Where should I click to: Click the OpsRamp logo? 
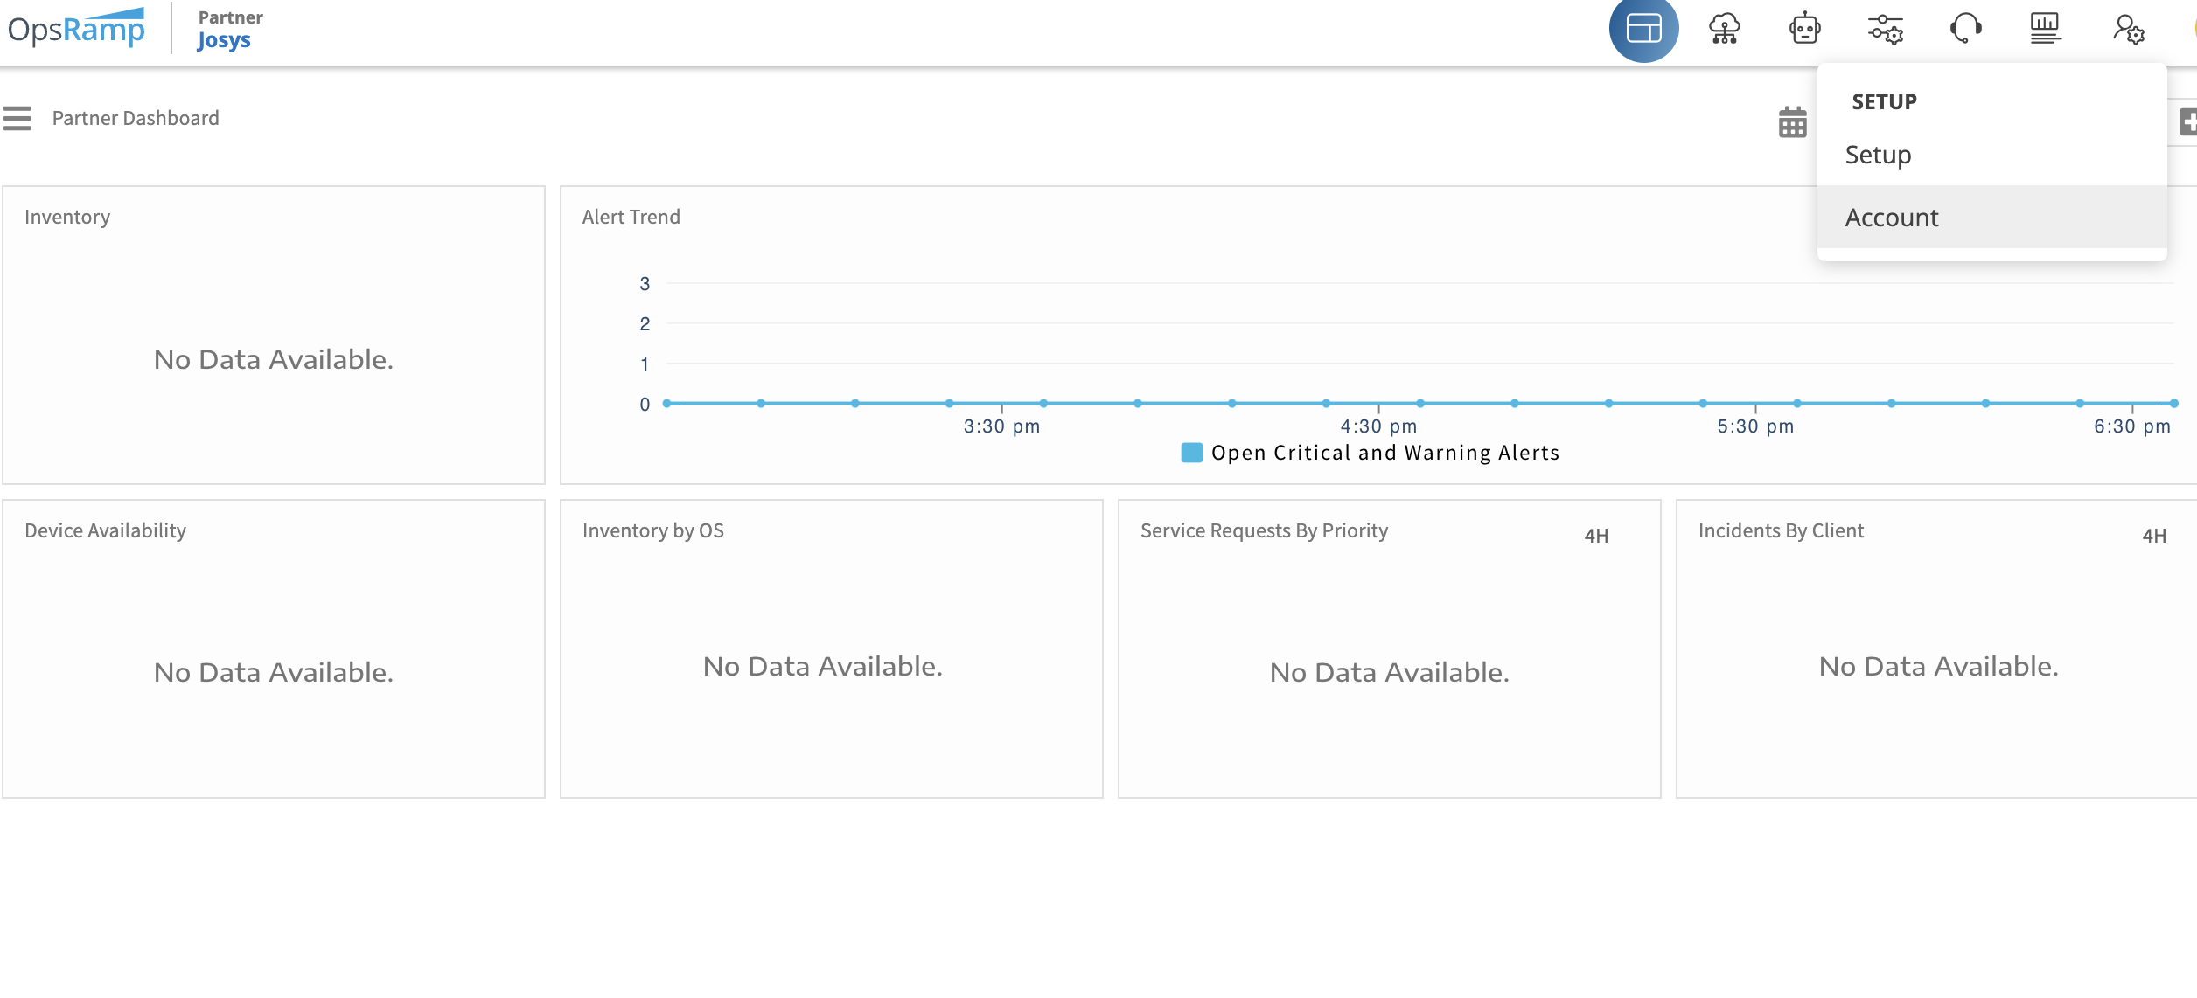[76, 30]
